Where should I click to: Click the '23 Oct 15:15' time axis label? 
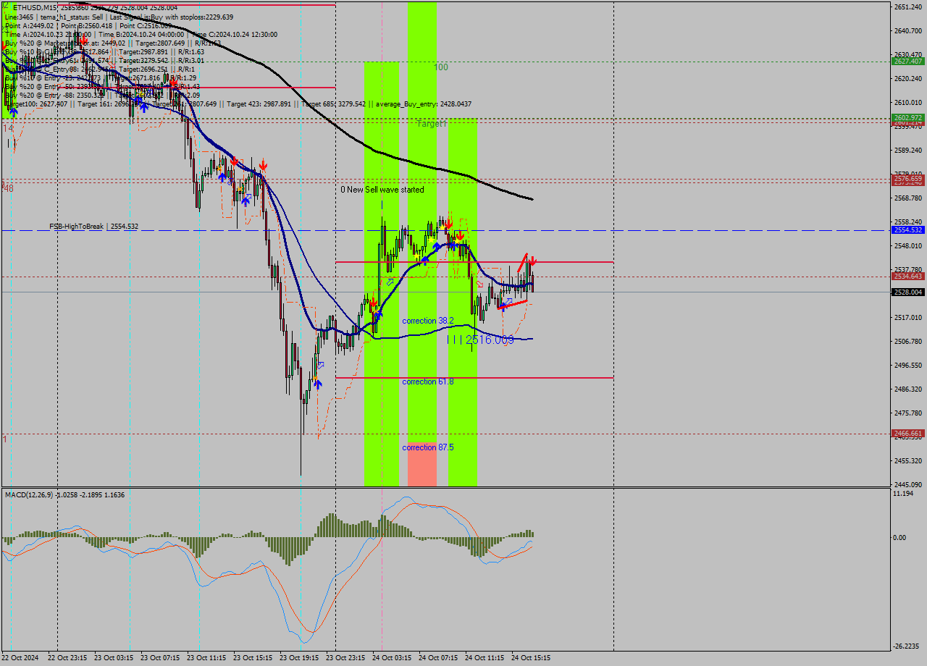pos(253,658)
